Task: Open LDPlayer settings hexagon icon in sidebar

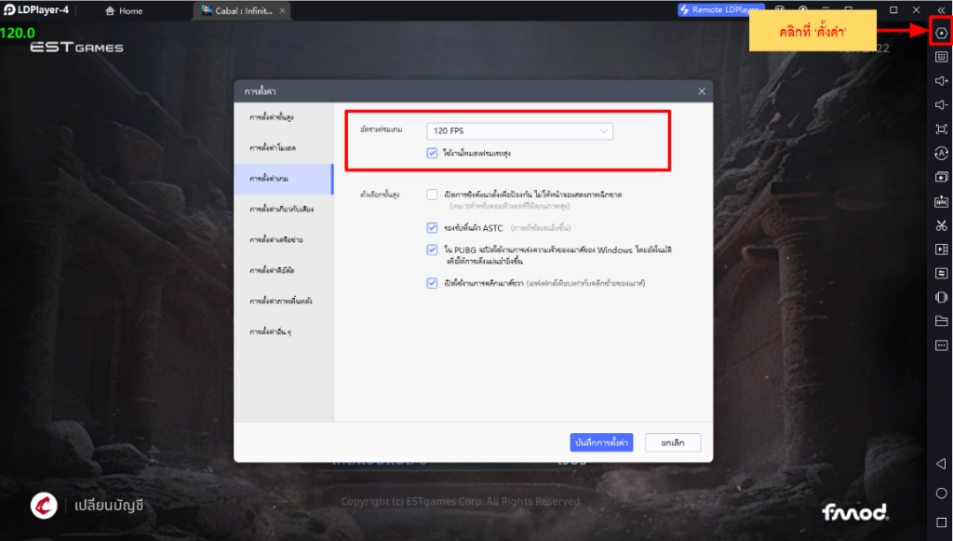Action: point(941,33)
